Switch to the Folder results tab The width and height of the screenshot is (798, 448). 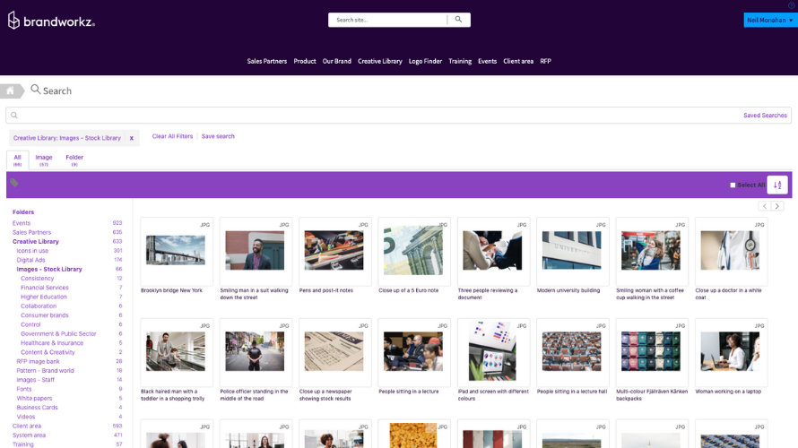(x=74, y=160)
